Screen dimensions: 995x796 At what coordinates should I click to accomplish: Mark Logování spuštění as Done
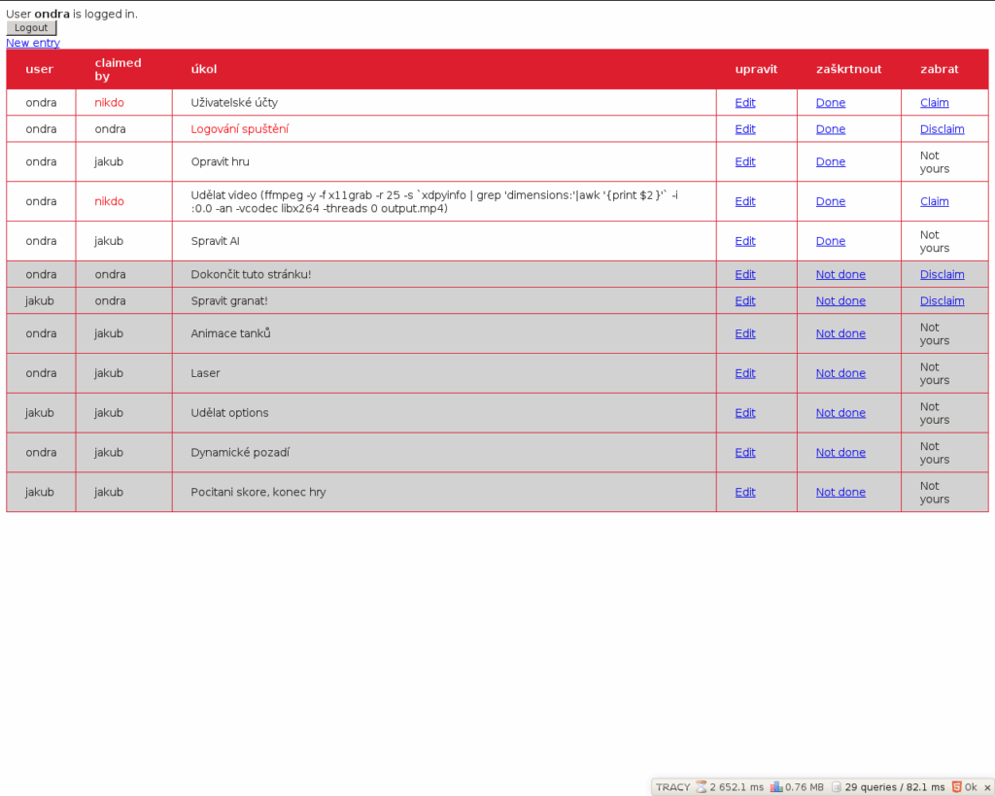click(x=831, y=129)
